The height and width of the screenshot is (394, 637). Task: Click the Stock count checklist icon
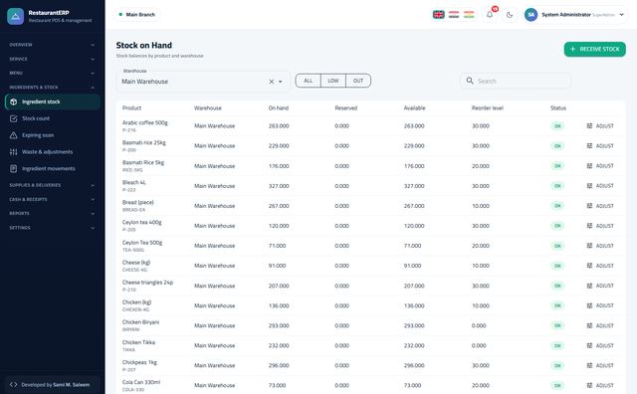[x=13, y=118]
